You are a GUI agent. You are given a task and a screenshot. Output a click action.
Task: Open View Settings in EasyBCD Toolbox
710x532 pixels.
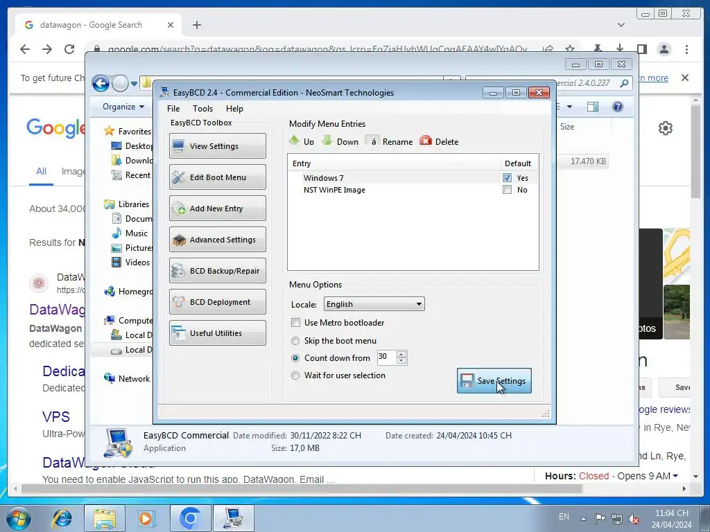coord(217,145)
